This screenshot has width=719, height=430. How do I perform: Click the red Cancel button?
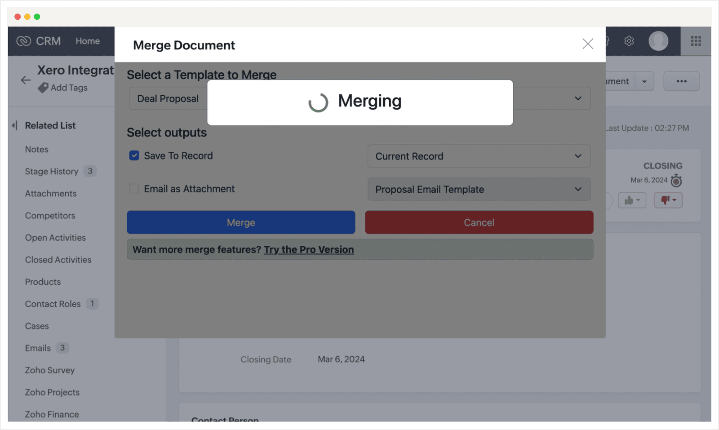(479, 222)
